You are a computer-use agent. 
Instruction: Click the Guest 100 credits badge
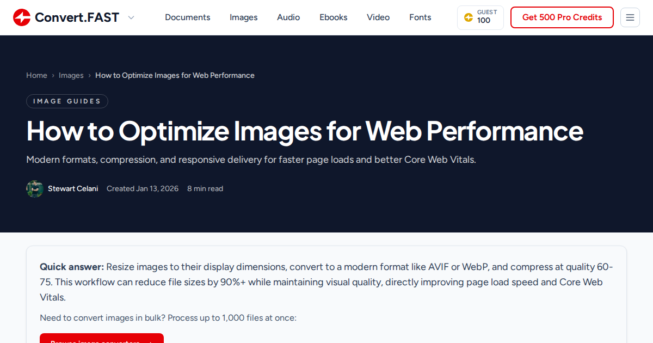point(480,17)
